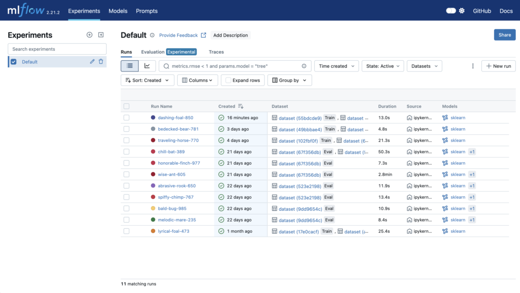Open the Time created dropdown
520x293 pixels.
336,66
